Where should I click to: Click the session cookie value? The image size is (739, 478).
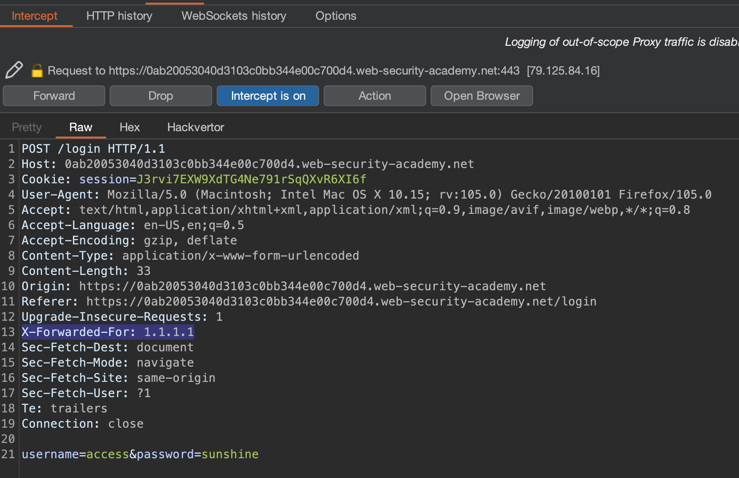pos(251,179)
